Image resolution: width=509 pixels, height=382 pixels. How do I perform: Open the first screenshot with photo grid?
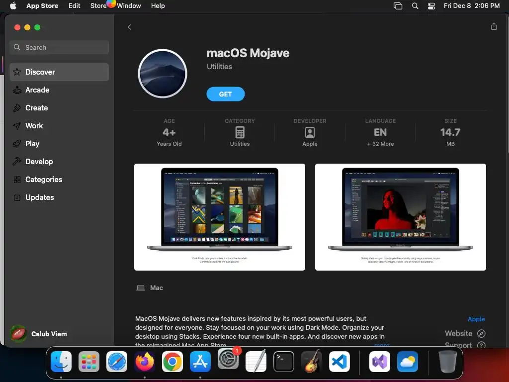pyautogui.click(x=219, y=217)
